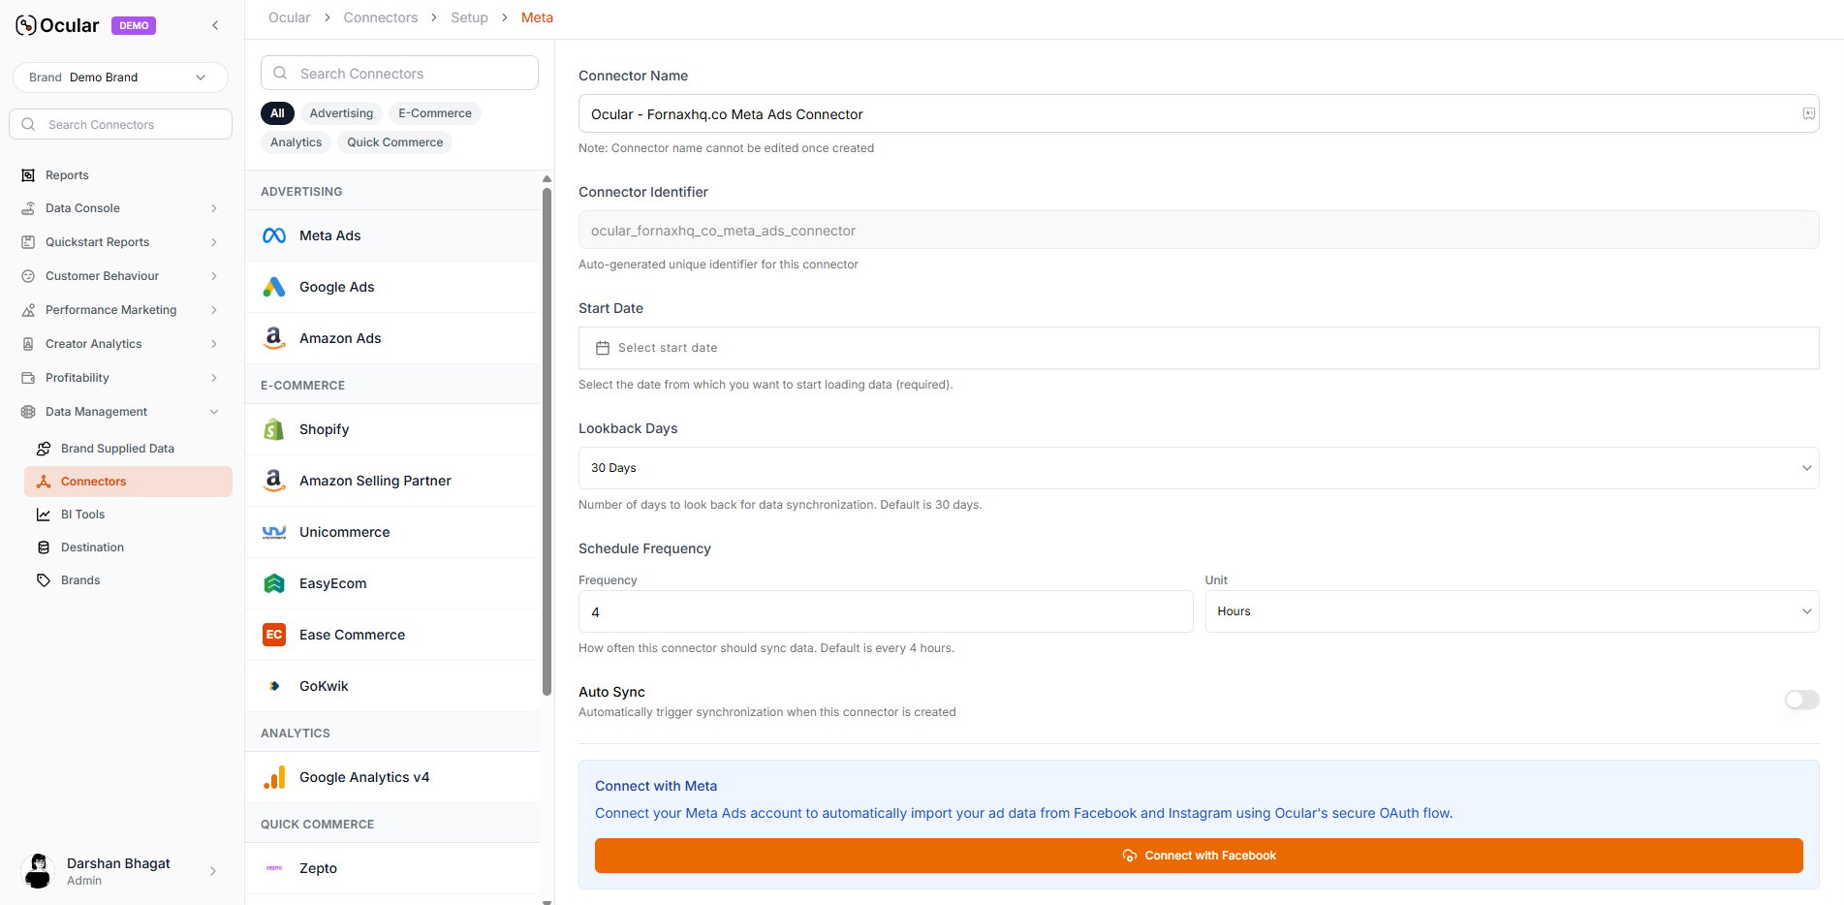Click the Zepto logo icon
Image resolution: width=1844 pixels, height=905 pixels.
[274, 868]
